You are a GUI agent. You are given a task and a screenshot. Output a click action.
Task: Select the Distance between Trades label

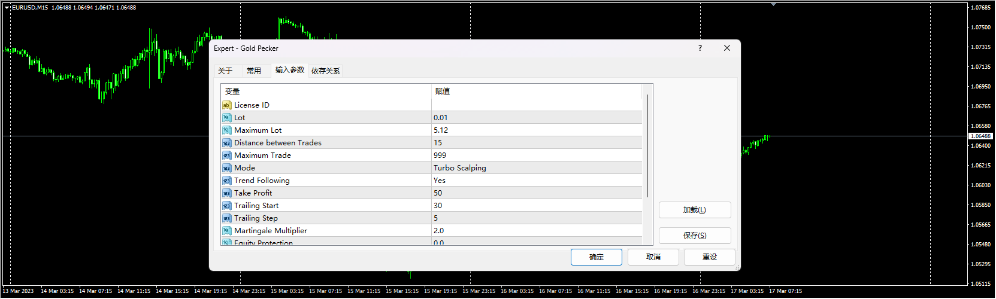tap(278, 143)
